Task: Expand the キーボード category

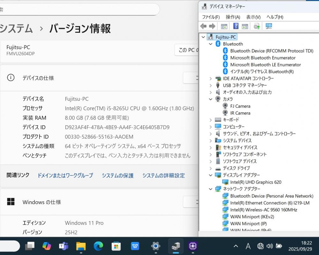Action: pos(211,120)
